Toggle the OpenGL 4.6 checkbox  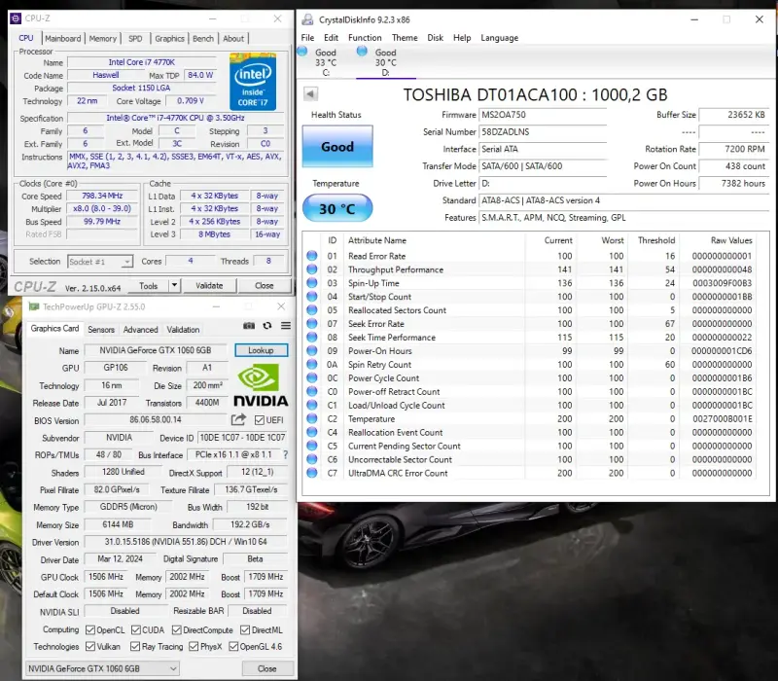point(233,646)
